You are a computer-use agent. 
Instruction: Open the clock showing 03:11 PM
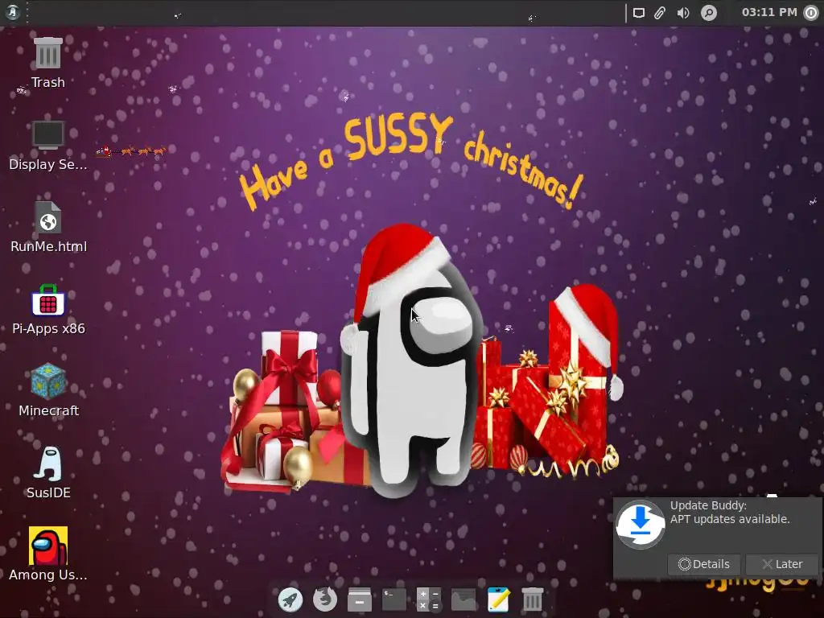[768, 12]
